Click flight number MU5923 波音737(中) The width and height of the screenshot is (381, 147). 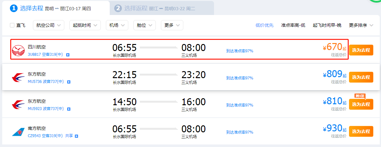[x=46, y=109]
